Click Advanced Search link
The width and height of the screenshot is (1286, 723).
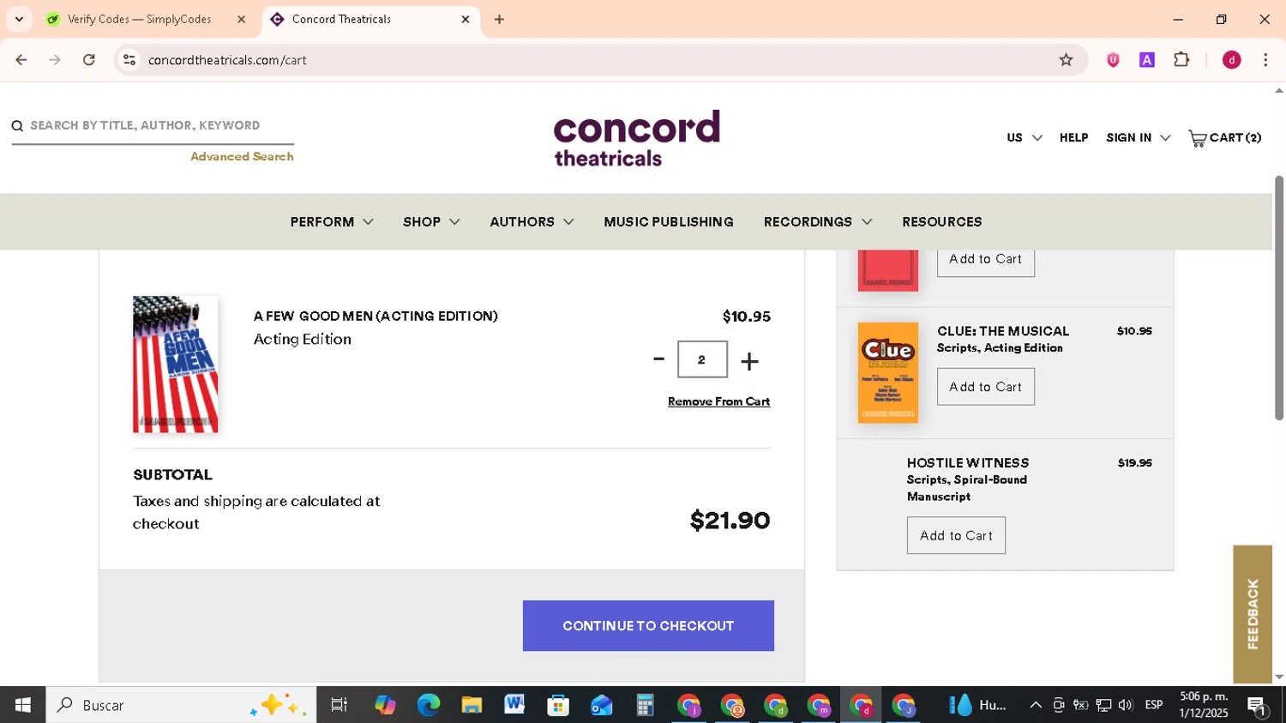coord(242,157)
